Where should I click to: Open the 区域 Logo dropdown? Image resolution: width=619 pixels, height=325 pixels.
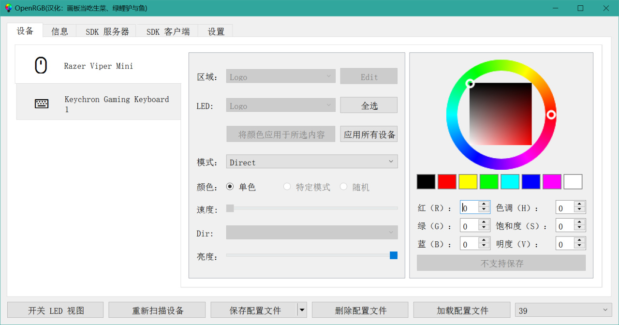click(280, 76)
